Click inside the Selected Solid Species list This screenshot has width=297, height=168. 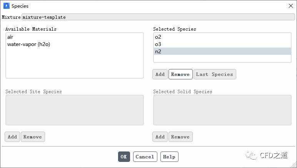tap(222, 110)
